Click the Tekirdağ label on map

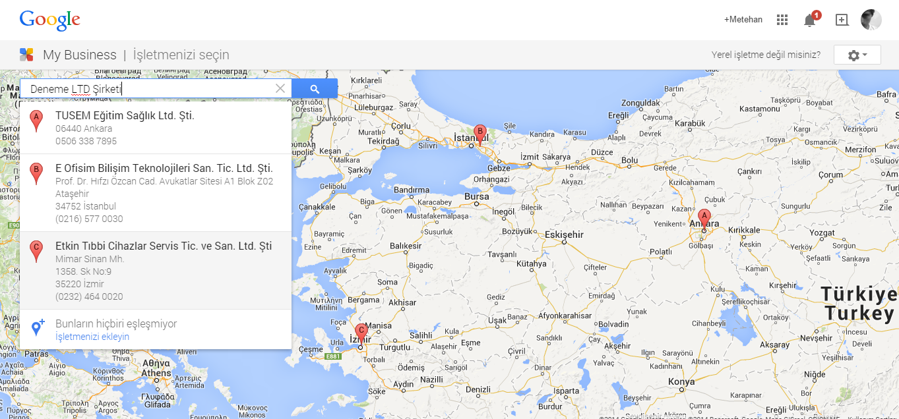pyautogui.click(x=383, y=141)
